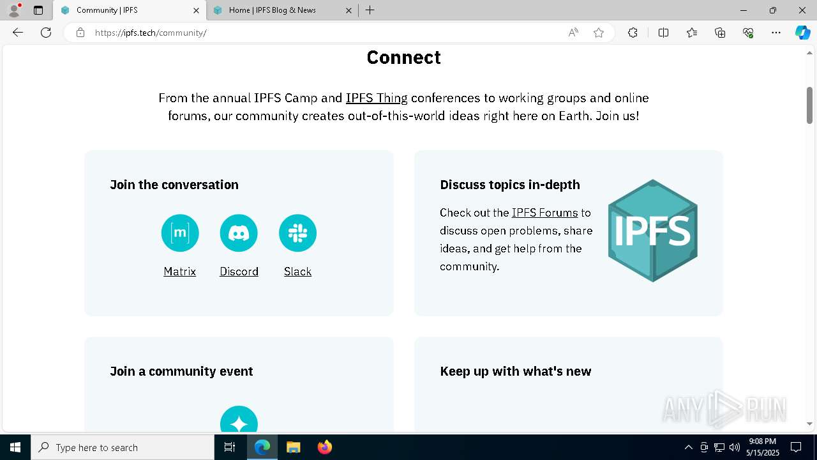
Task: Click the Discord text link
Action: [x=239, y=272]
